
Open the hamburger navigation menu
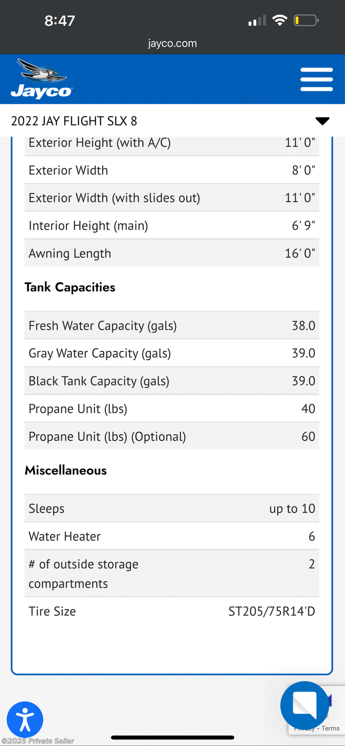pos(316,79)
